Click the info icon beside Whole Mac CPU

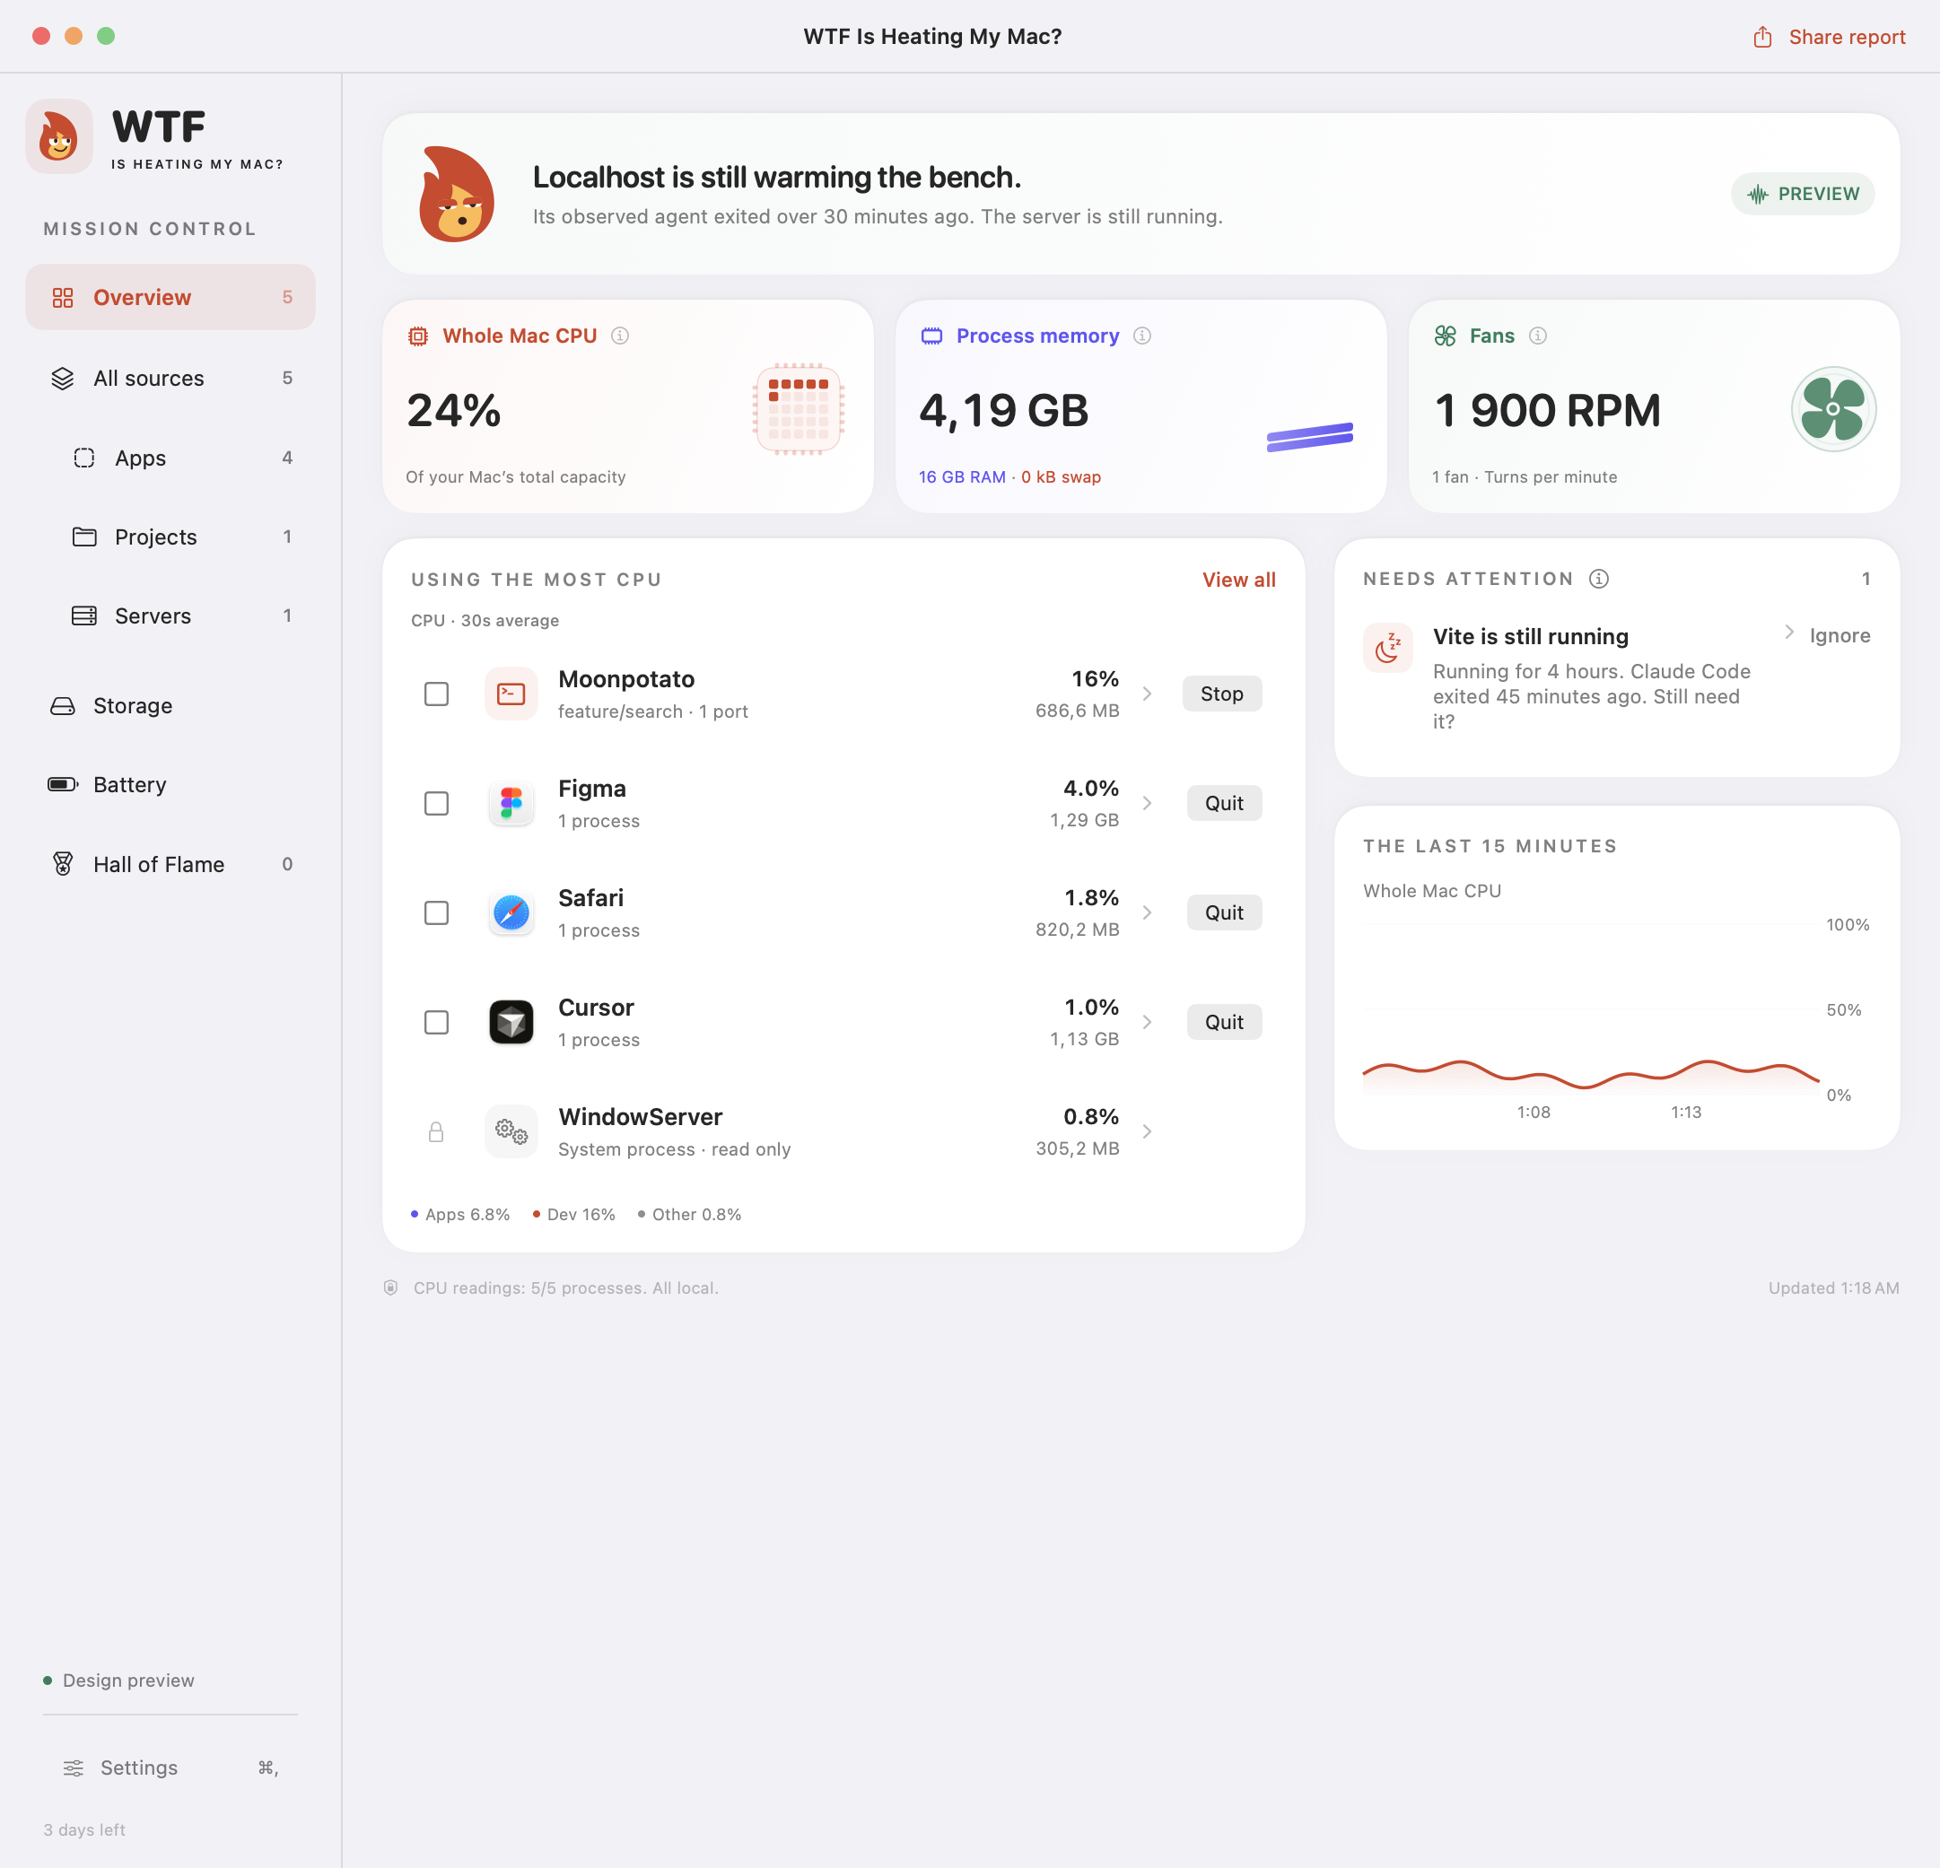[x=620, y=336]
